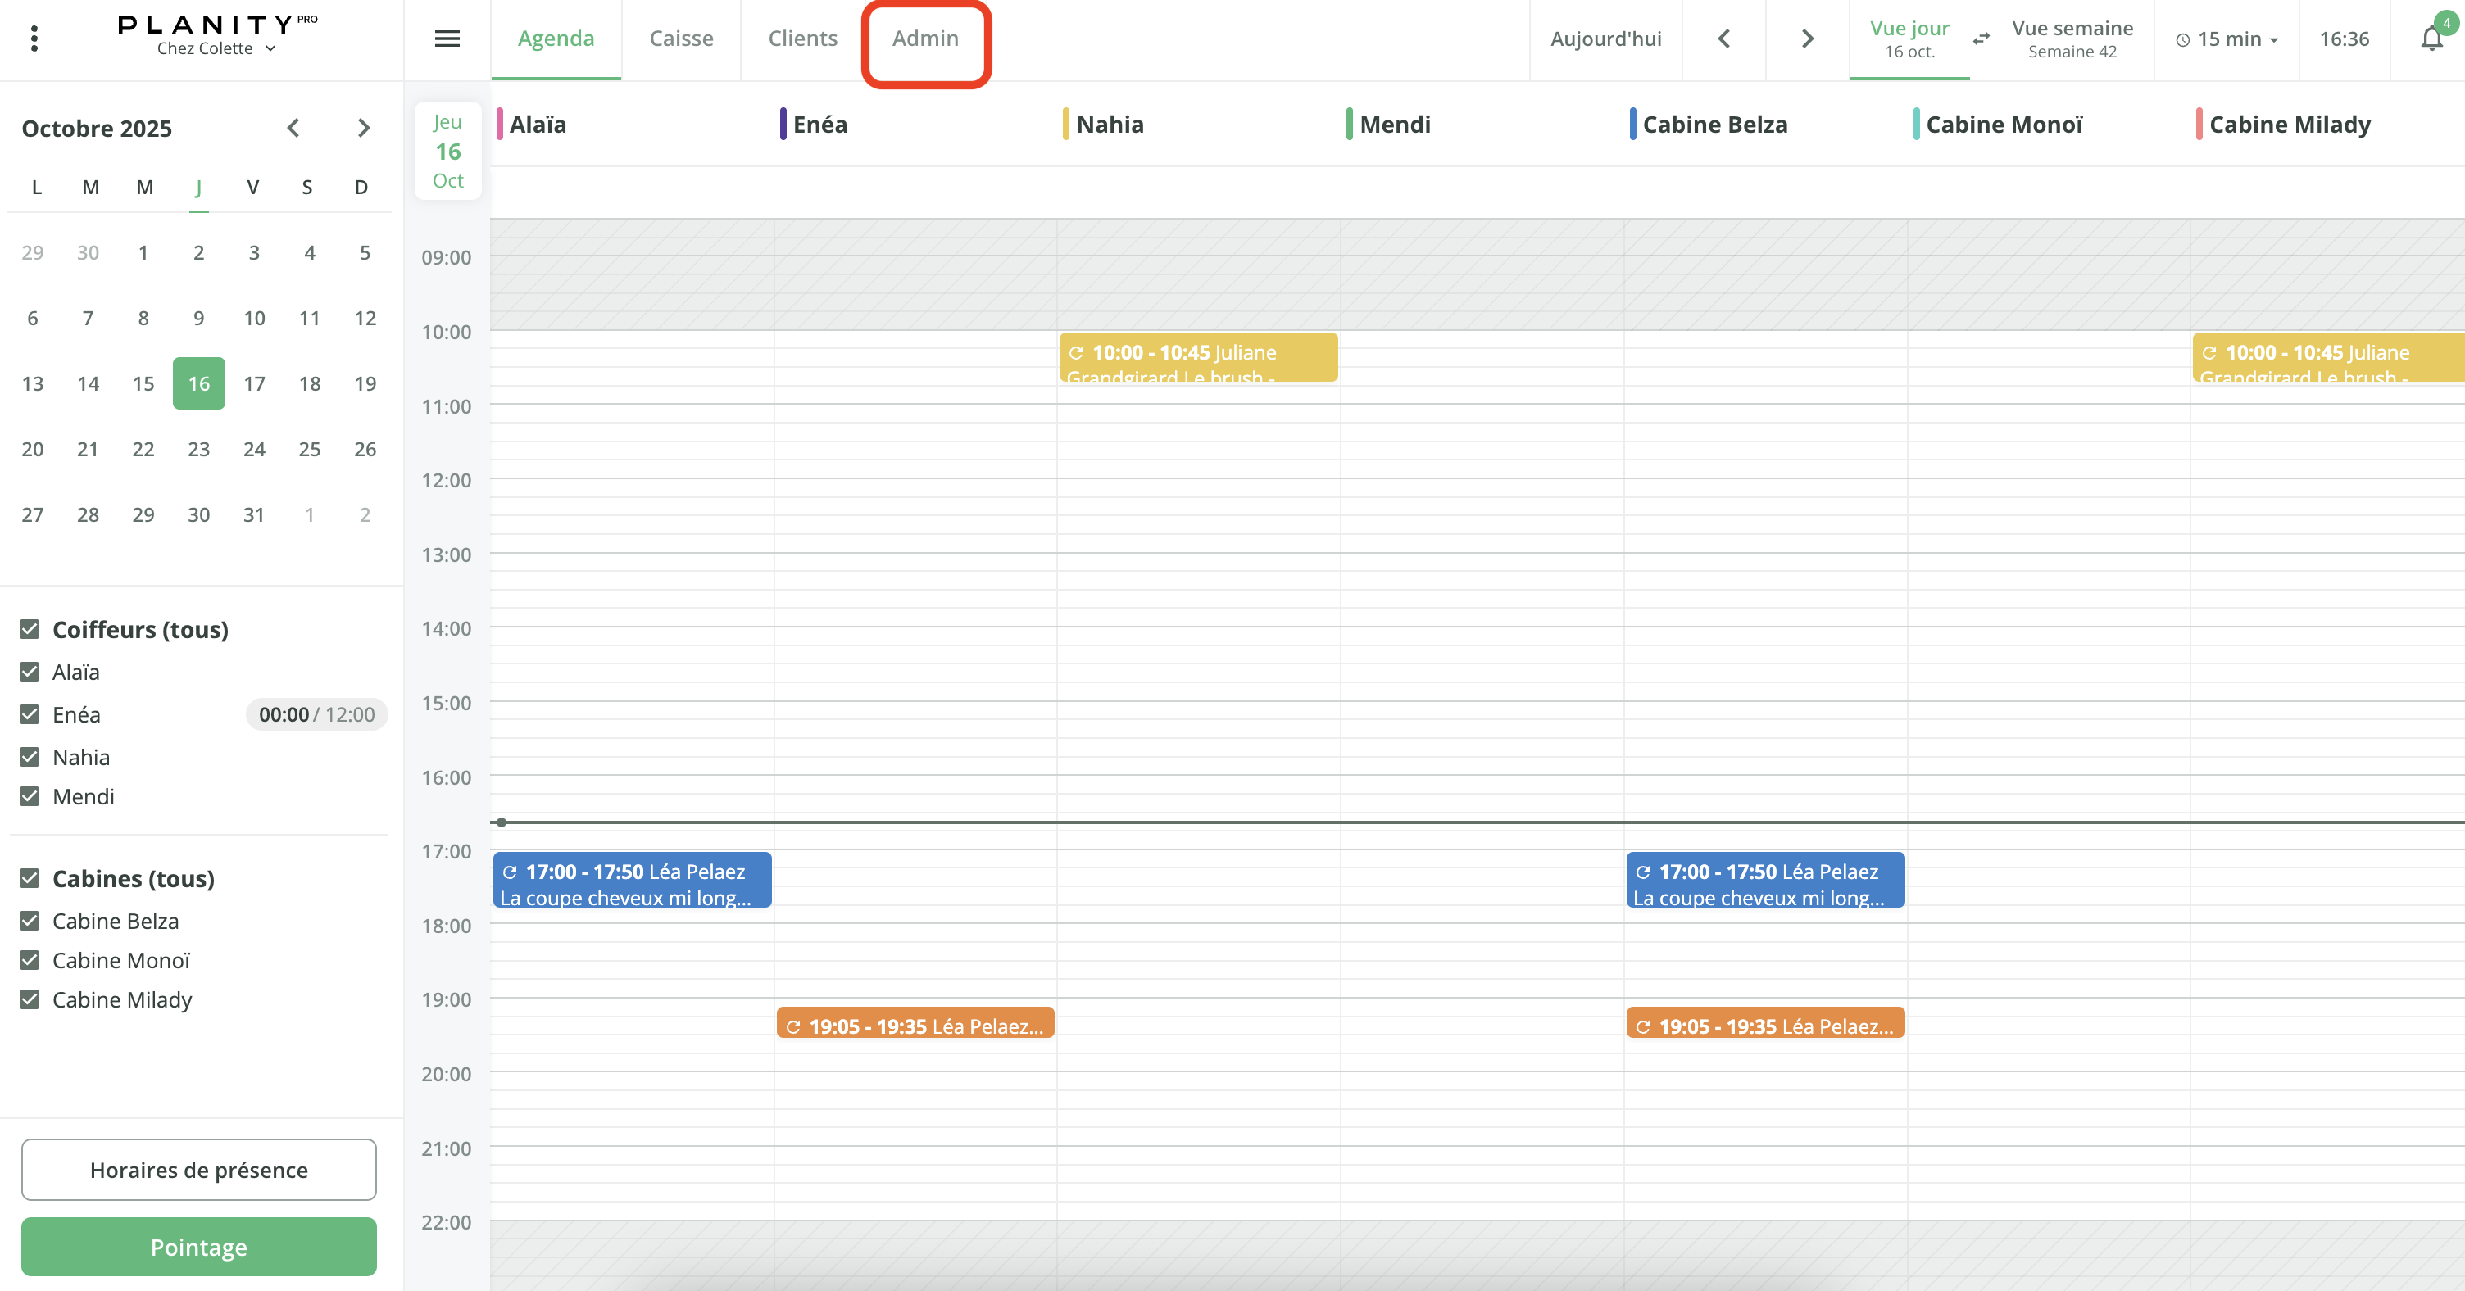Click the hamburger menu icon
This screenshot has height=1291, width=2465.
447,39
